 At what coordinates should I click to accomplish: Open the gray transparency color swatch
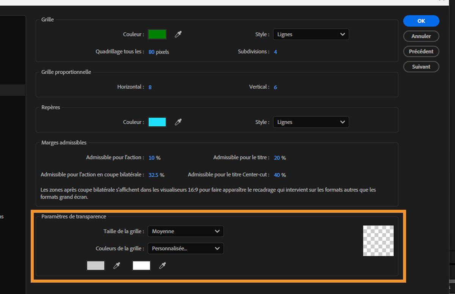tap(96, 266)
